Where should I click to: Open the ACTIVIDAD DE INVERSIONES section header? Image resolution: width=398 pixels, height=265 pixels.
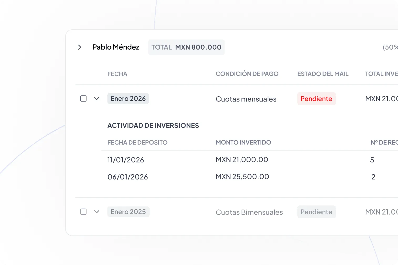click(153, 125)
